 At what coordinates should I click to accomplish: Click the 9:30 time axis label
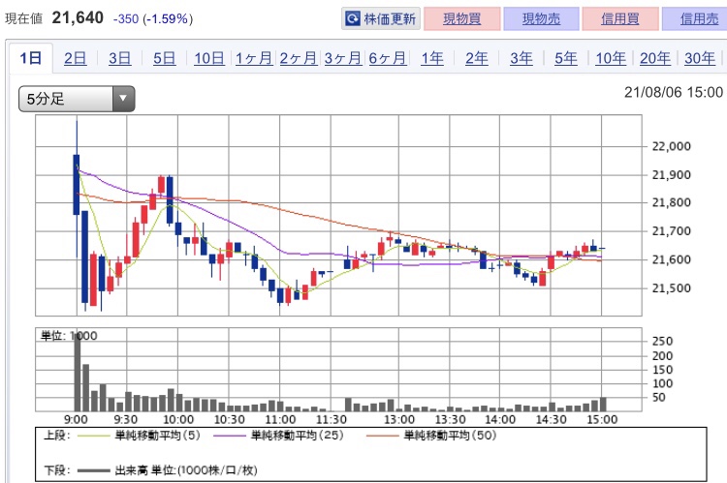tap(126, 419)
